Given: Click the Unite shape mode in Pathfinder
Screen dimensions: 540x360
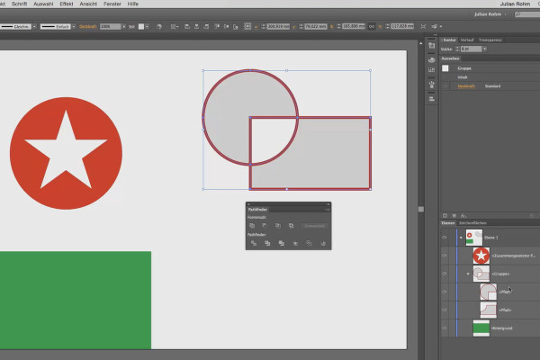Looking at the screenshot, I should (x=252, y=226).
